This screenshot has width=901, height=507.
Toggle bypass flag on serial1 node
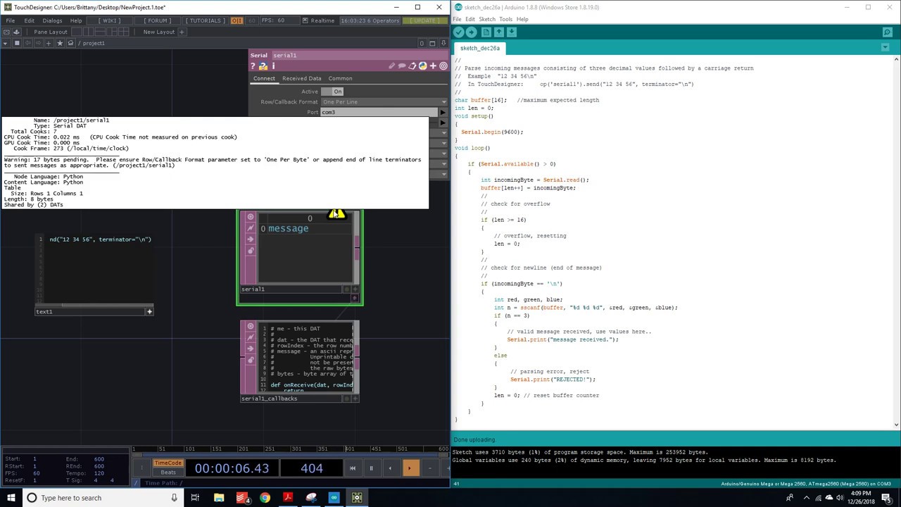tap(251, 228)
